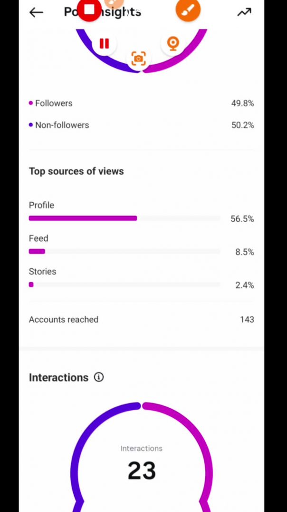Go back using the arrow icon
Image resolution: width=287 pixels, height=512 pixels.
pyautogui.click(x=36, y=12)
